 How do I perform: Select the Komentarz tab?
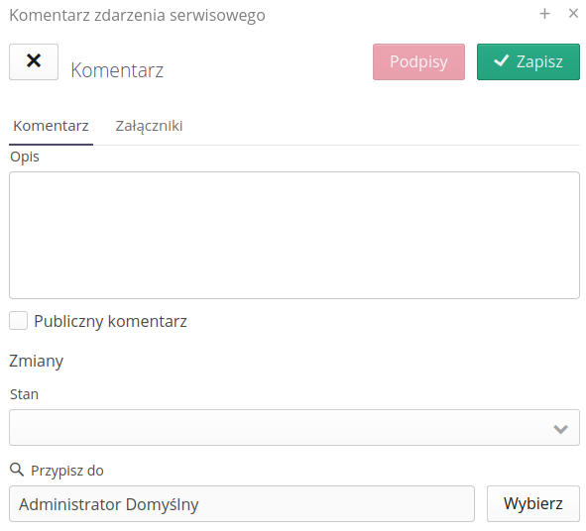tap(51, 126)
